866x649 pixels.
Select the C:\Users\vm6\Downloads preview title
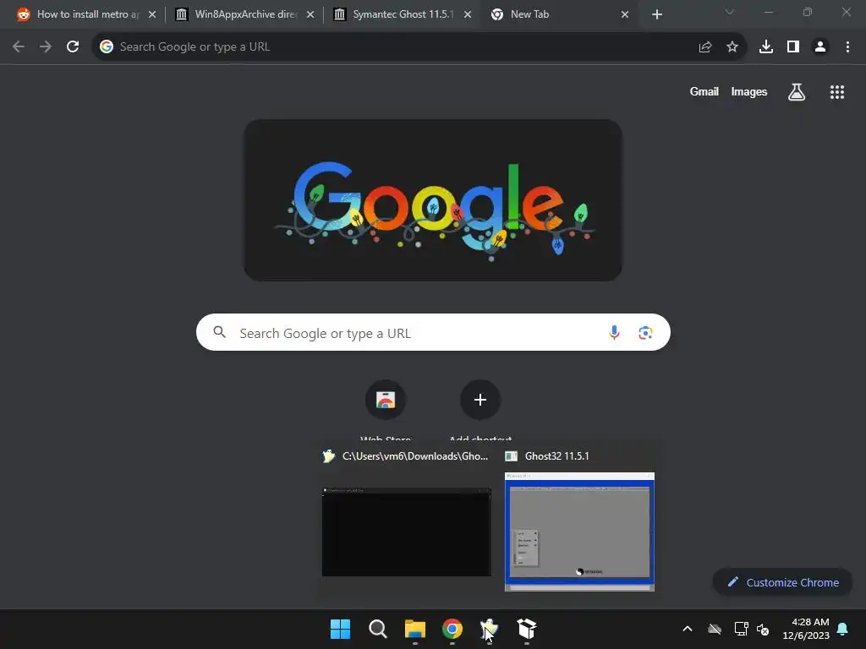414,456
